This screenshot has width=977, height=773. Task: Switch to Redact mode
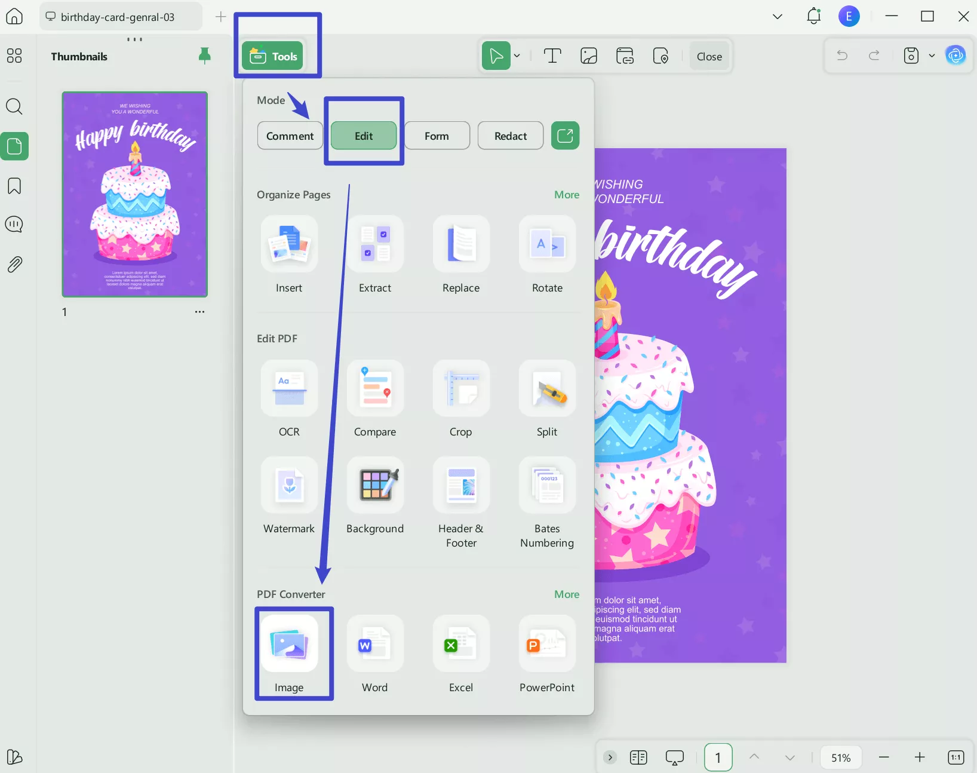coord(511,136)
